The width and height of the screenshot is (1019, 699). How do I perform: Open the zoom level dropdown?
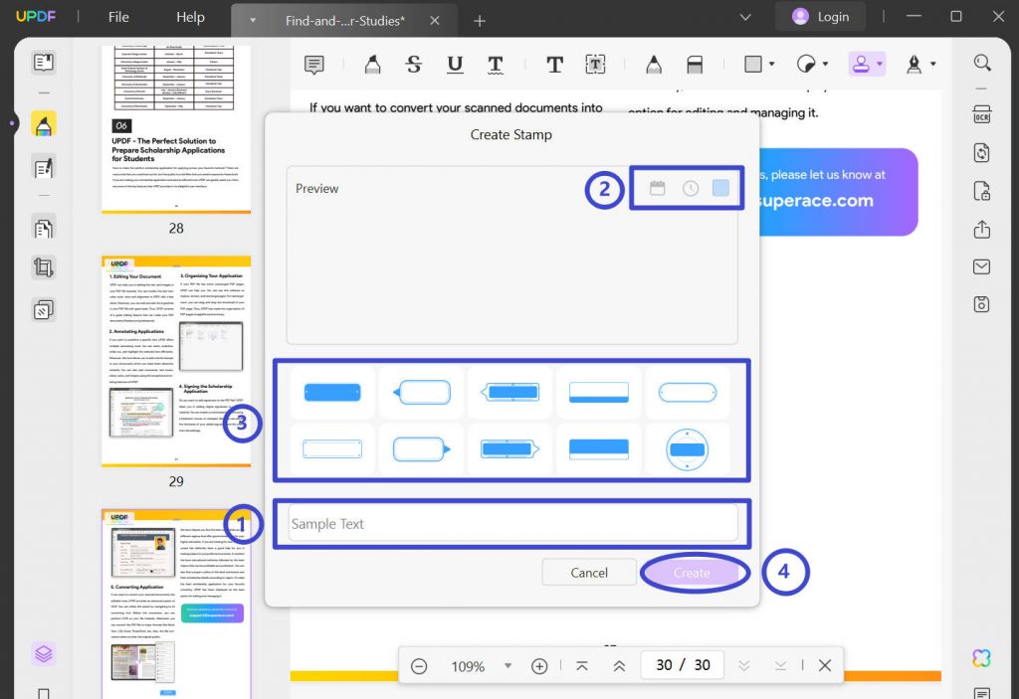point(509,665)
